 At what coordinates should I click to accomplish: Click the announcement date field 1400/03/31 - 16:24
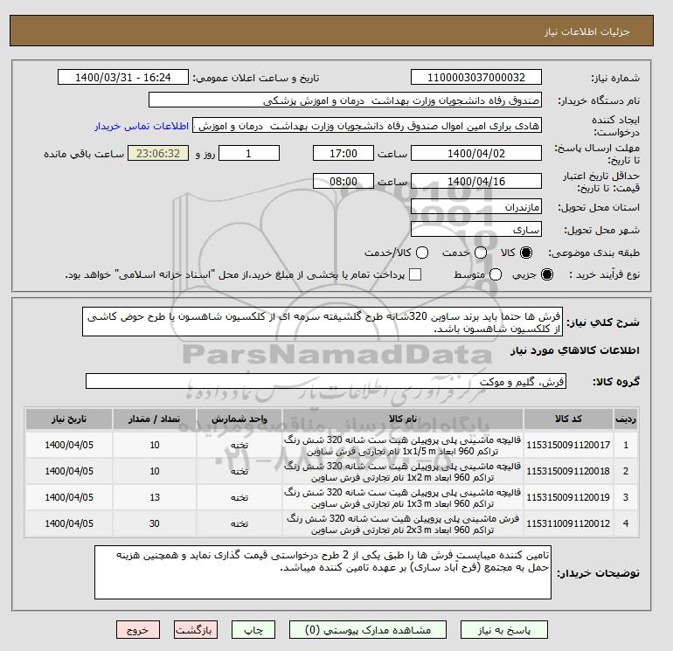123,77
